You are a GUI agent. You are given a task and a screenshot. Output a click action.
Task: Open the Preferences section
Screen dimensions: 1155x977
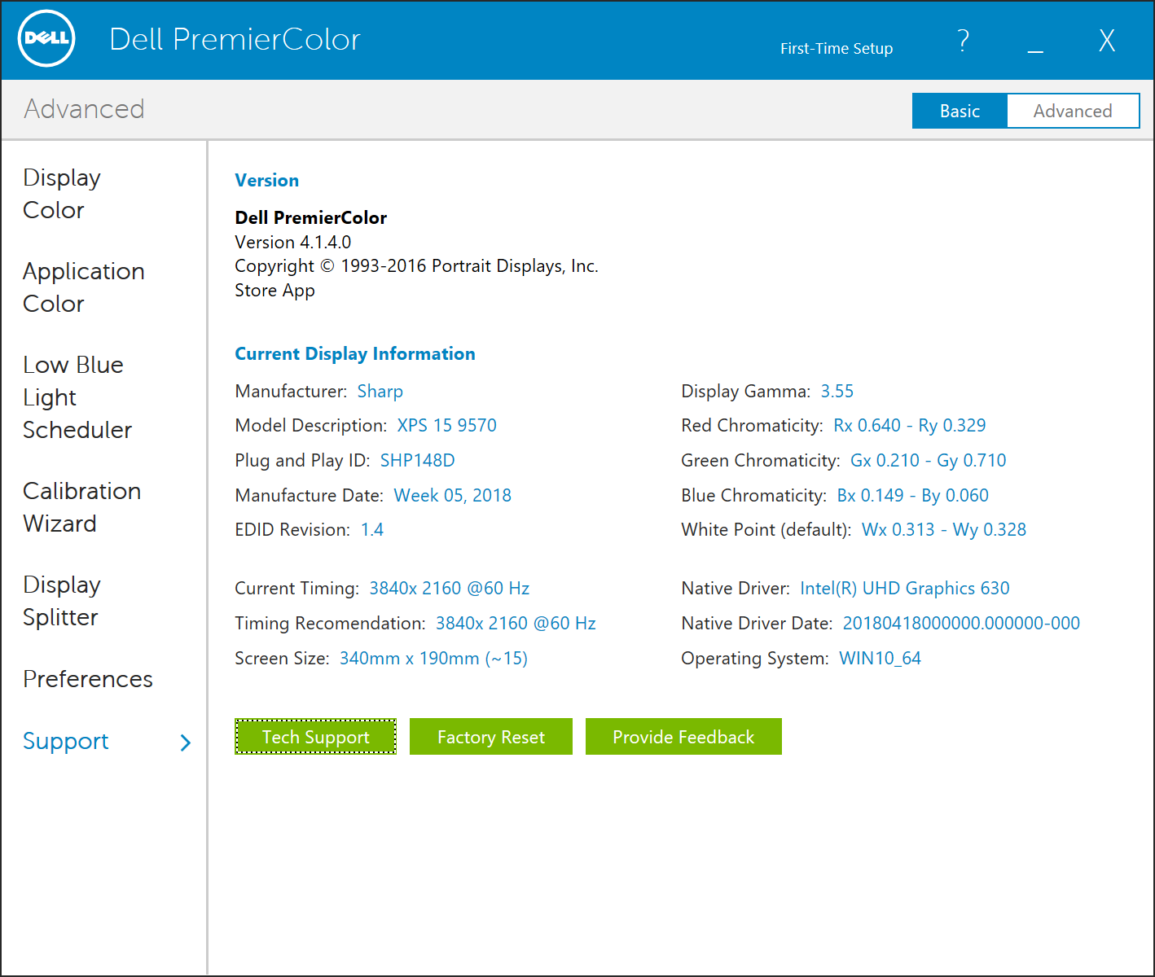coord(87,679)
